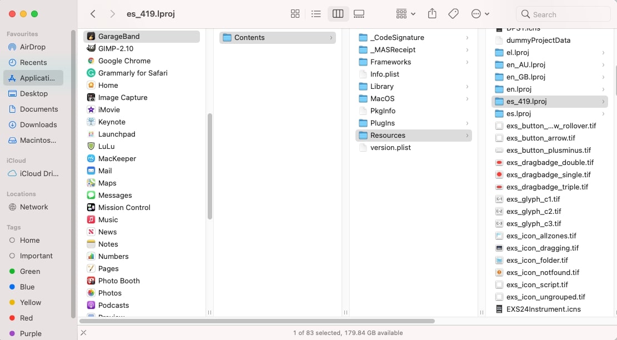617x340 pixels.
Task: Select the Numbers app
Action: 142,257
